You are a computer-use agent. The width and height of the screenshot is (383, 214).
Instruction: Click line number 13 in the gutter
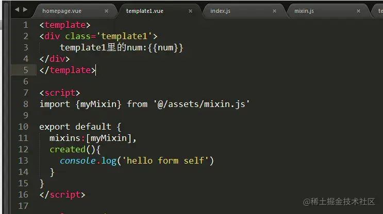pyautogui.click(x=23, y=160)
